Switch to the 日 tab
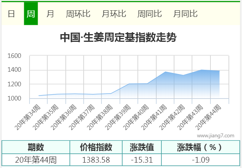The image size is (242, 168). point(11,14)
